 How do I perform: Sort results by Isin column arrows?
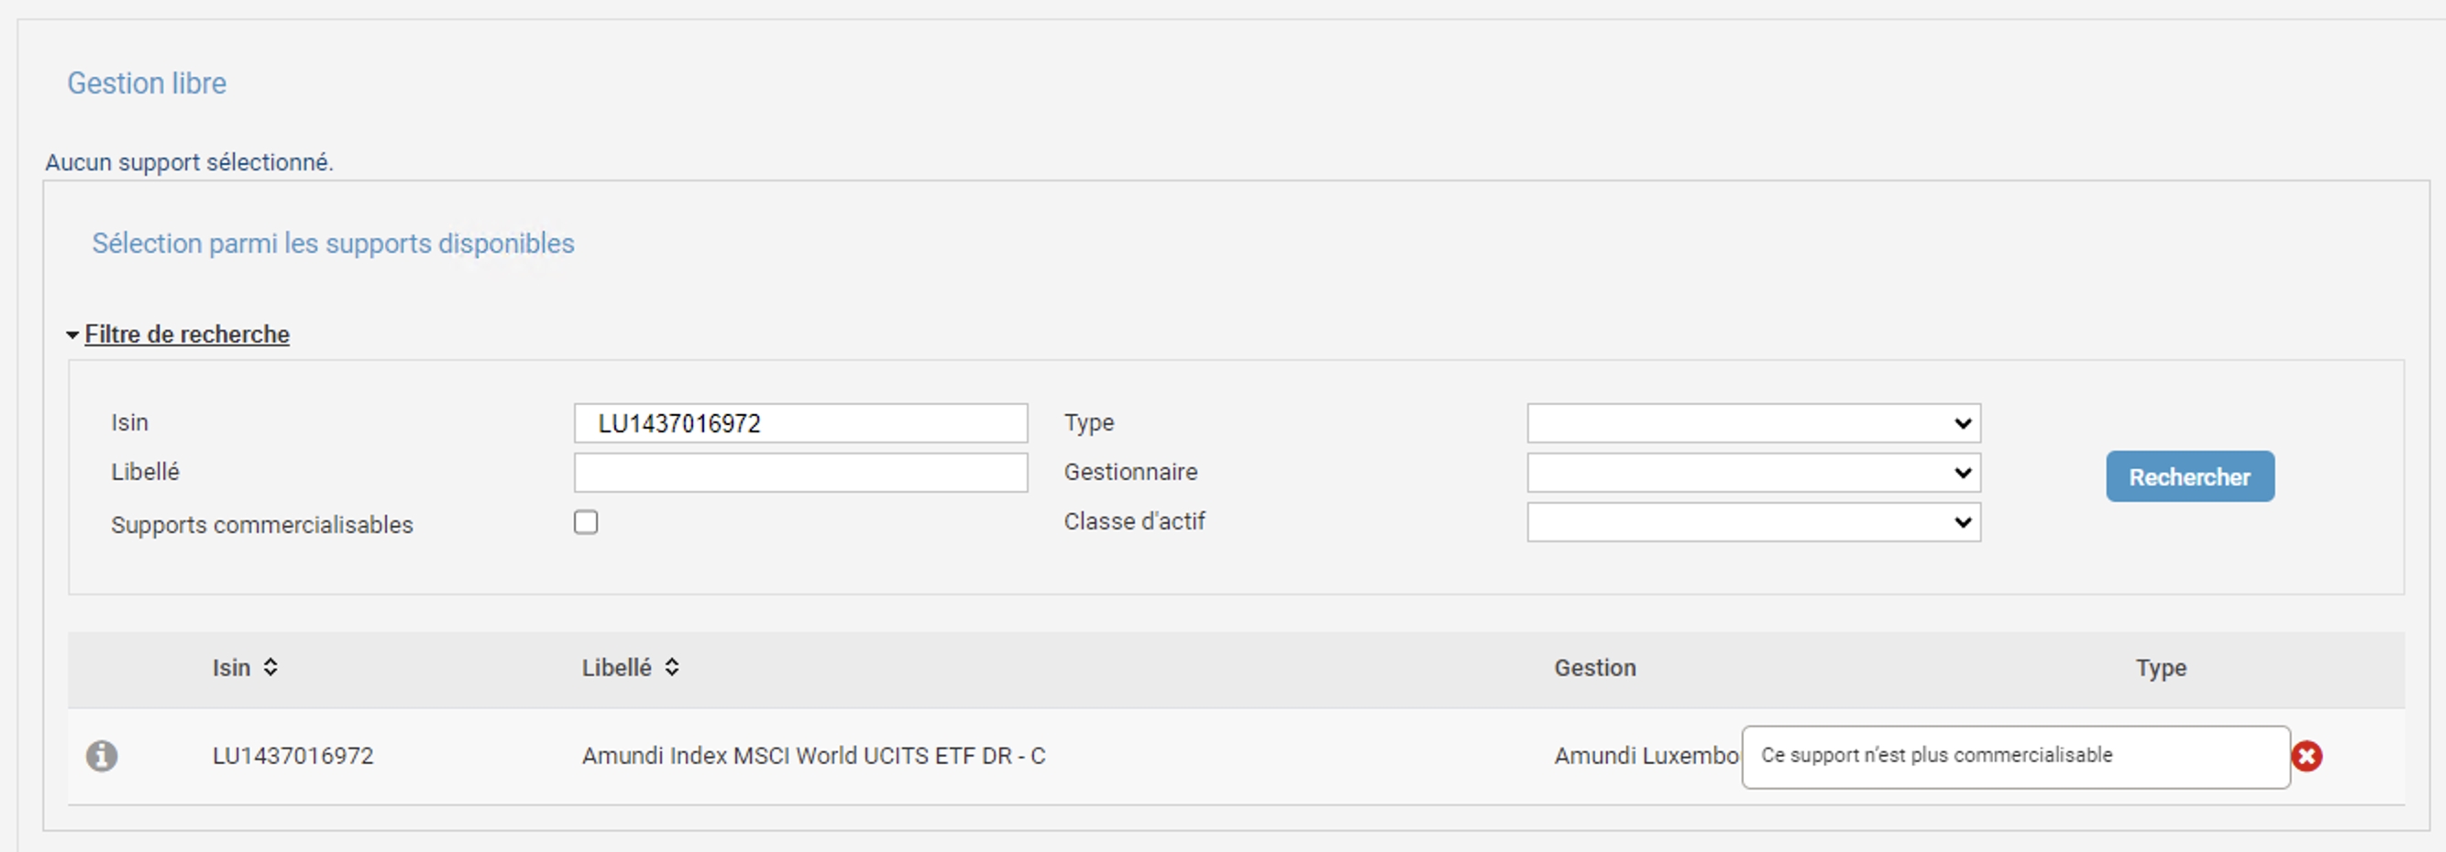[270, 667]
